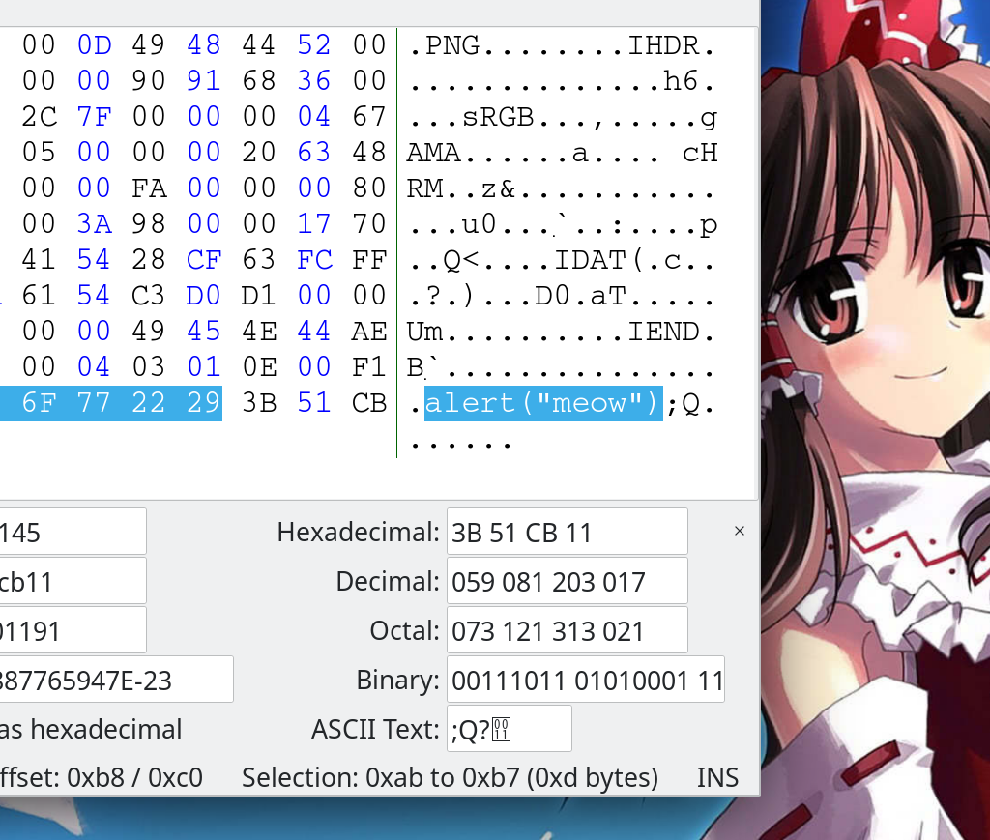The height and width of the screenshot is (840, 990).
Task: Click the field ending in cb11
Action: click(73, 581)
